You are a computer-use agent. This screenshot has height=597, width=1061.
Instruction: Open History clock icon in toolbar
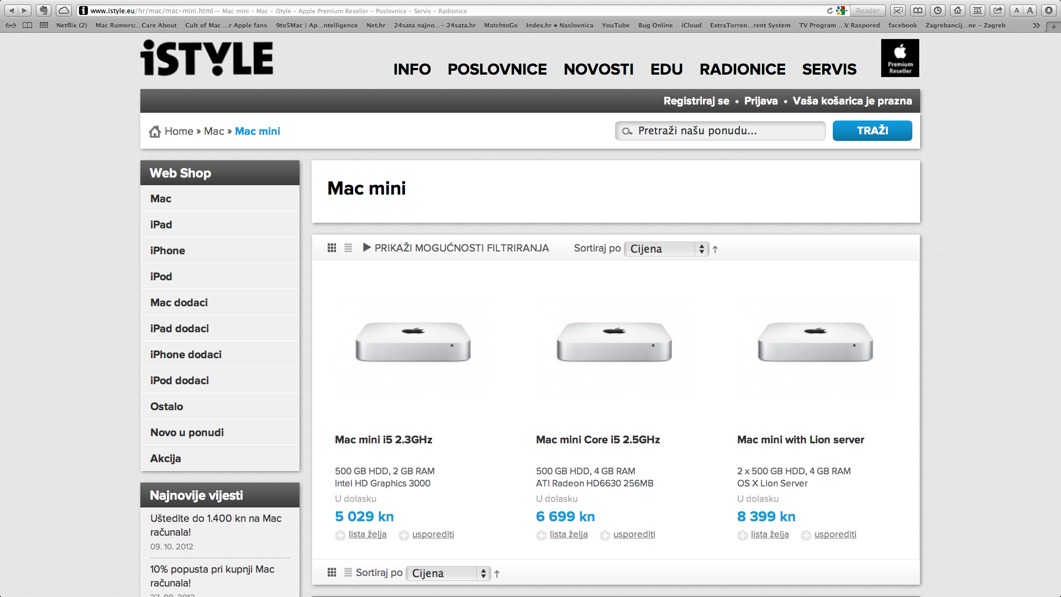click(x=938, y=11)
